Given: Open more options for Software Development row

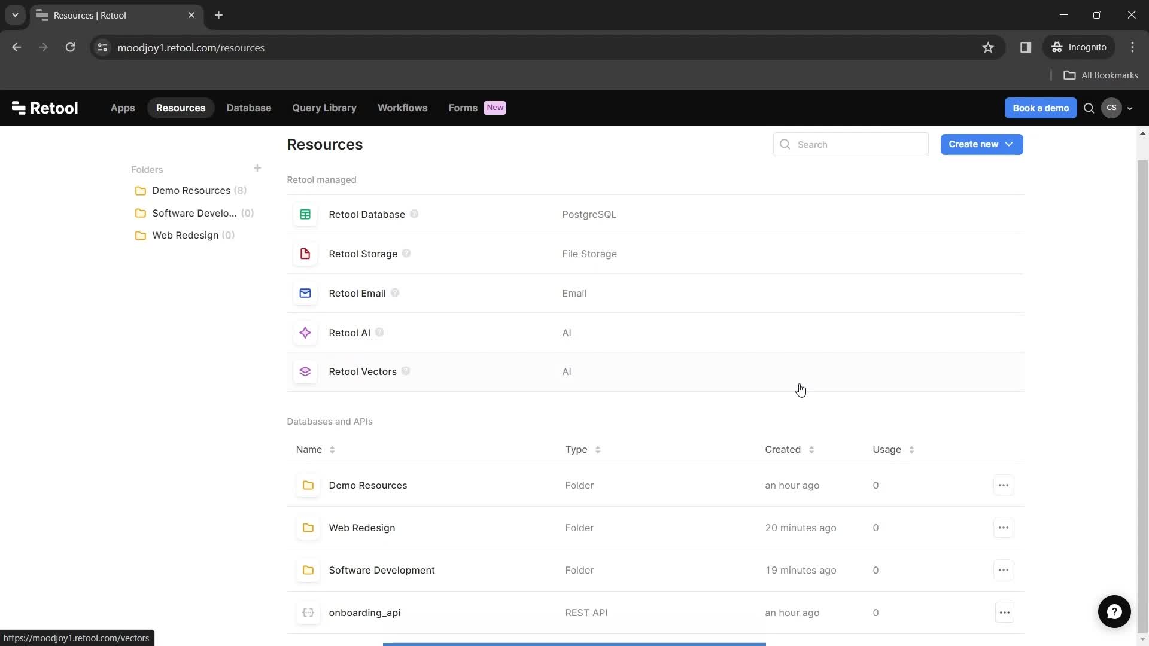Looking at the screenshot, I should pyautogui.click(x=1004, y=570).
